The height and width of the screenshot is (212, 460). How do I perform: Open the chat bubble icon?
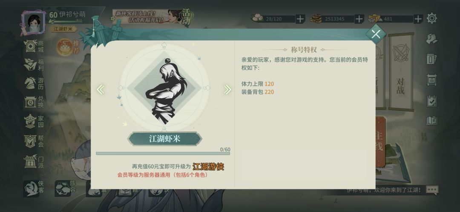tap(432, 190)
